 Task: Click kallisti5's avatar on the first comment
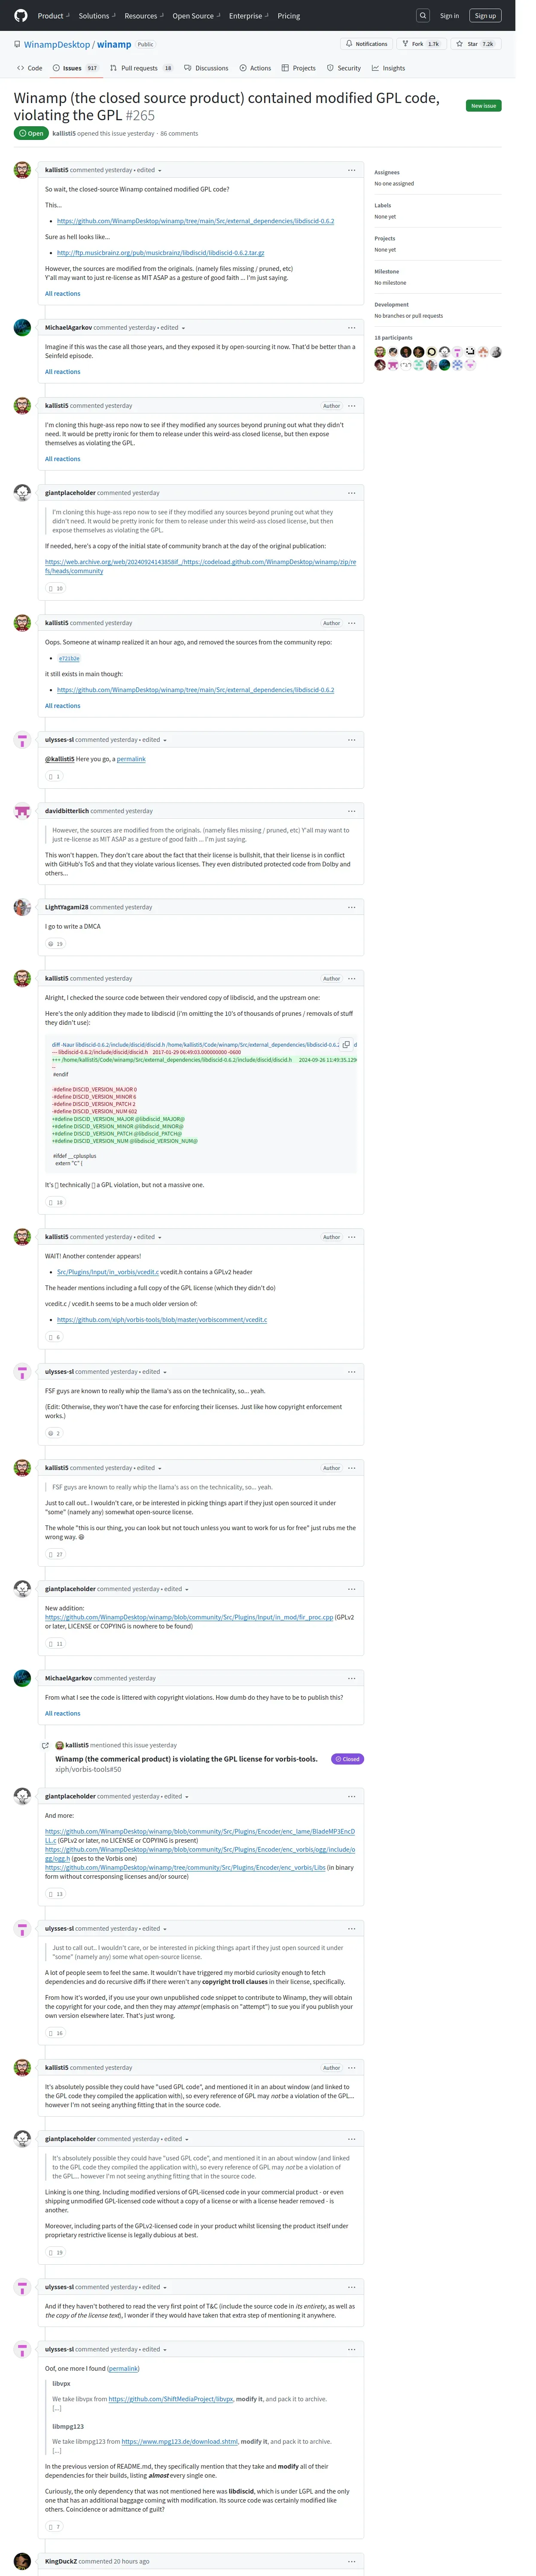tap(22, 170)
